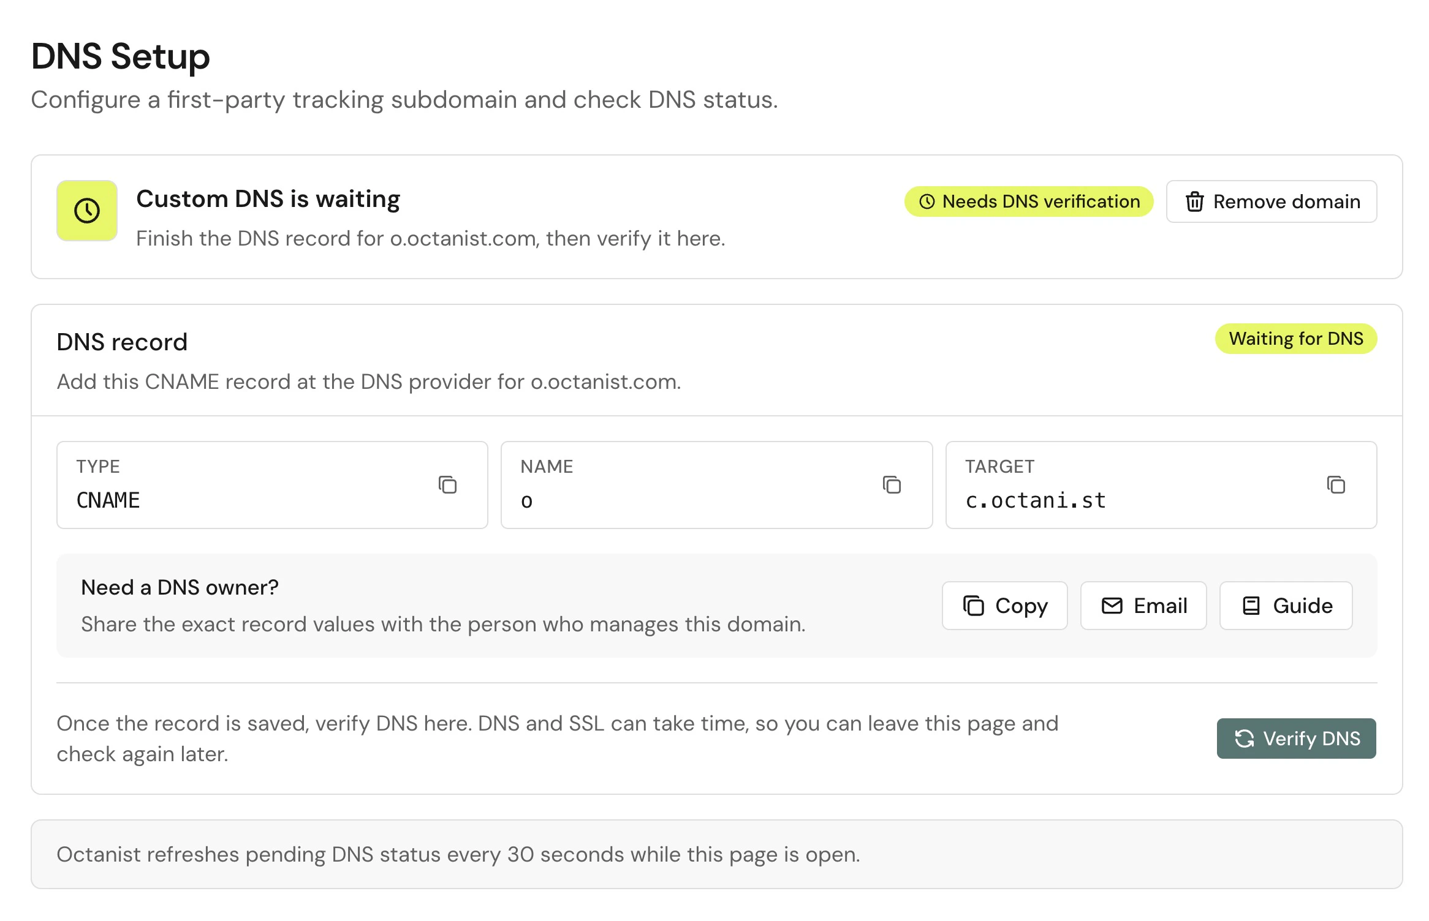1429x921 pixels.
Task: Copy DNS record values for sharing
Action: [1005, 606]
